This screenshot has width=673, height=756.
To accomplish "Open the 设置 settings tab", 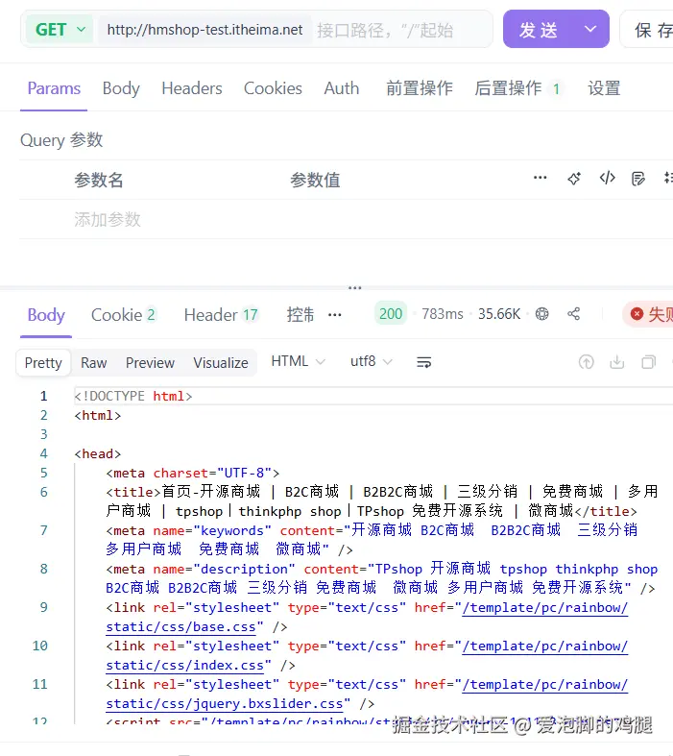I will click(604, 88).
